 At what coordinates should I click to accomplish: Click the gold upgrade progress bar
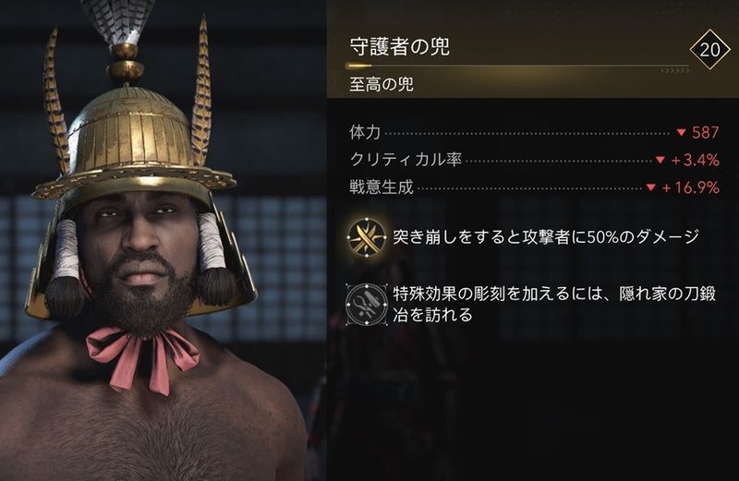point(517,66)
